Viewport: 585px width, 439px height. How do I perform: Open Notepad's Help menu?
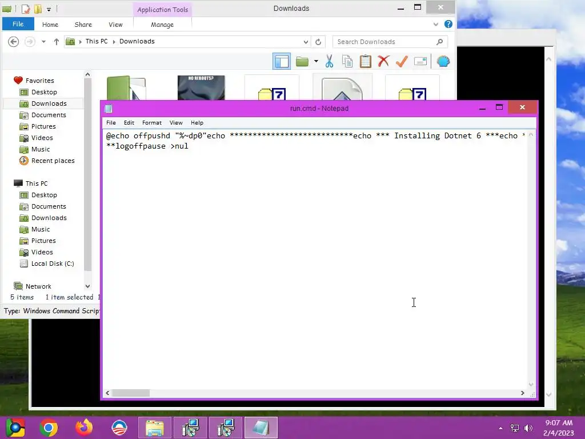[x=197, y=122]
